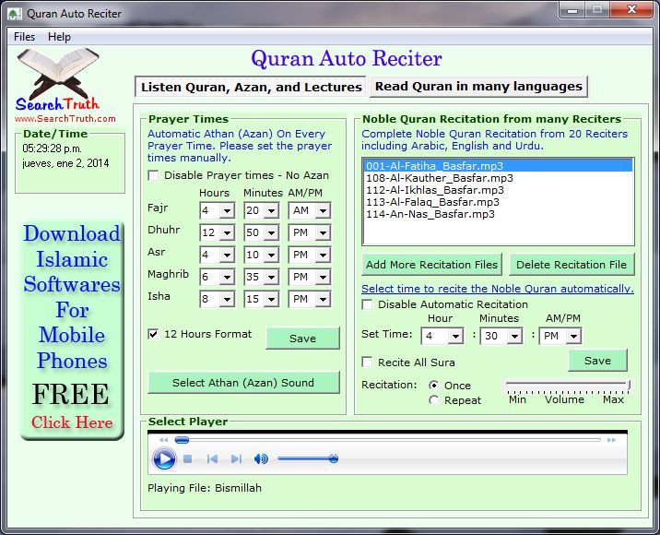Expand the Isha minutes dropdown
Screen dimensions: 660x535
coord(272,299)
